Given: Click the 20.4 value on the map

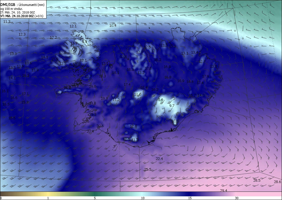Looking at the screenshot, I should pyautogui.click(x=90, y=131).
